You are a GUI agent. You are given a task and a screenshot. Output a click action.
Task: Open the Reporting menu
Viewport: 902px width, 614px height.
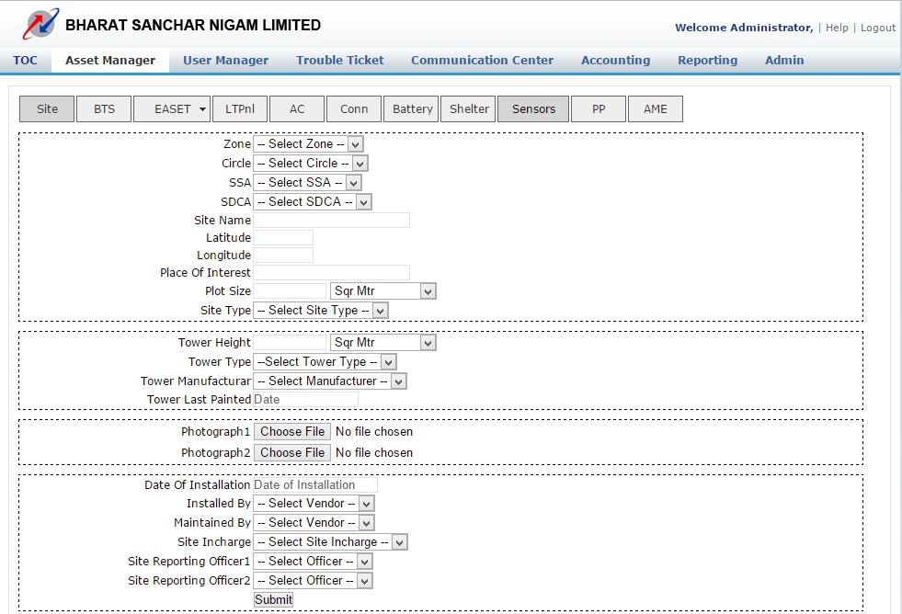tap(707, 60)
